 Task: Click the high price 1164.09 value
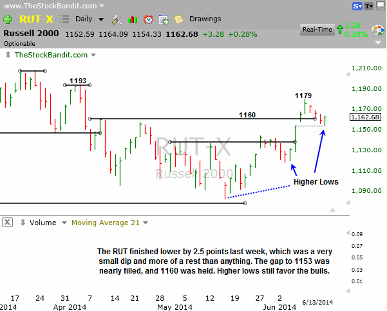click(113, 34)
